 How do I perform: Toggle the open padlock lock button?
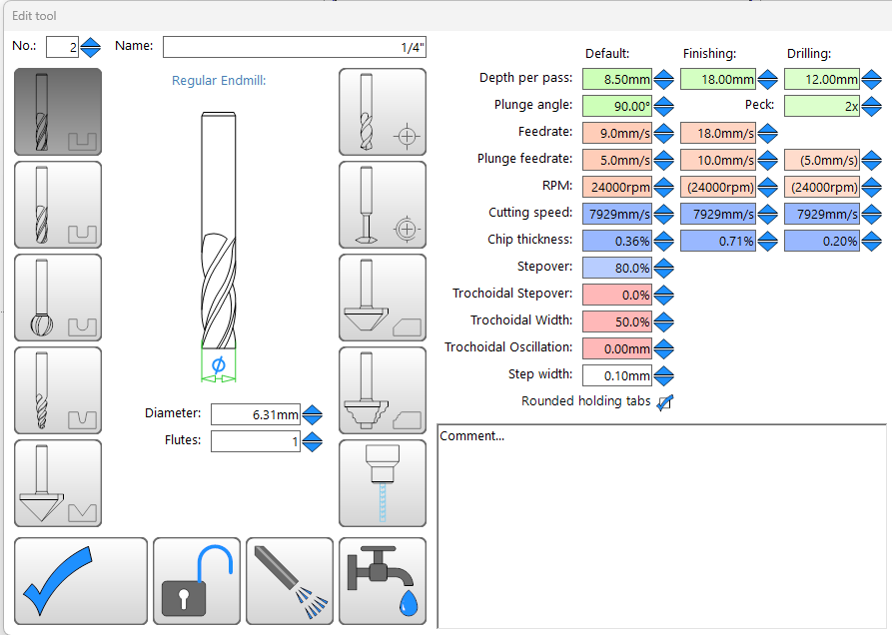coord(196,581)
